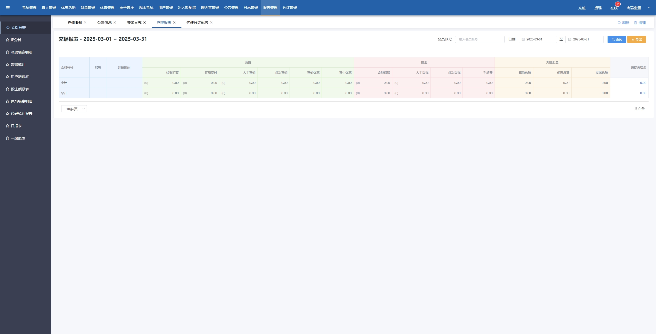This screenshot has height=334, width=656.
Task: Click the star icon beside IP分析
Action: 7,40
